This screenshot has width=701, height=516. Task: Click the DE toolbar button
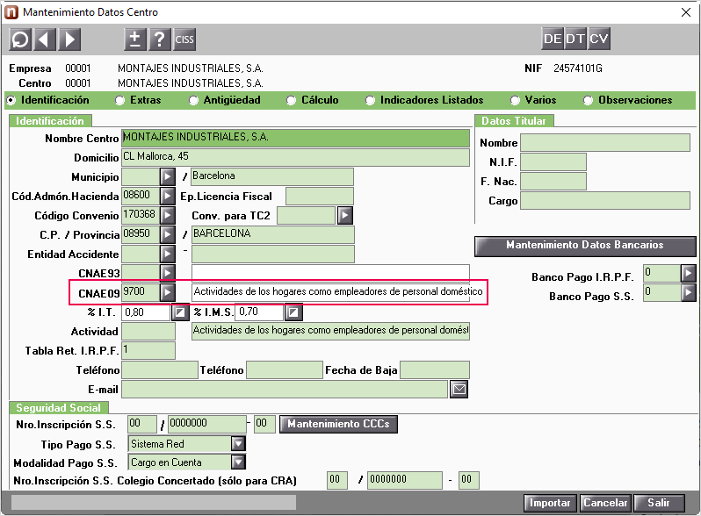pyautogui.click(x=553, y=39)
